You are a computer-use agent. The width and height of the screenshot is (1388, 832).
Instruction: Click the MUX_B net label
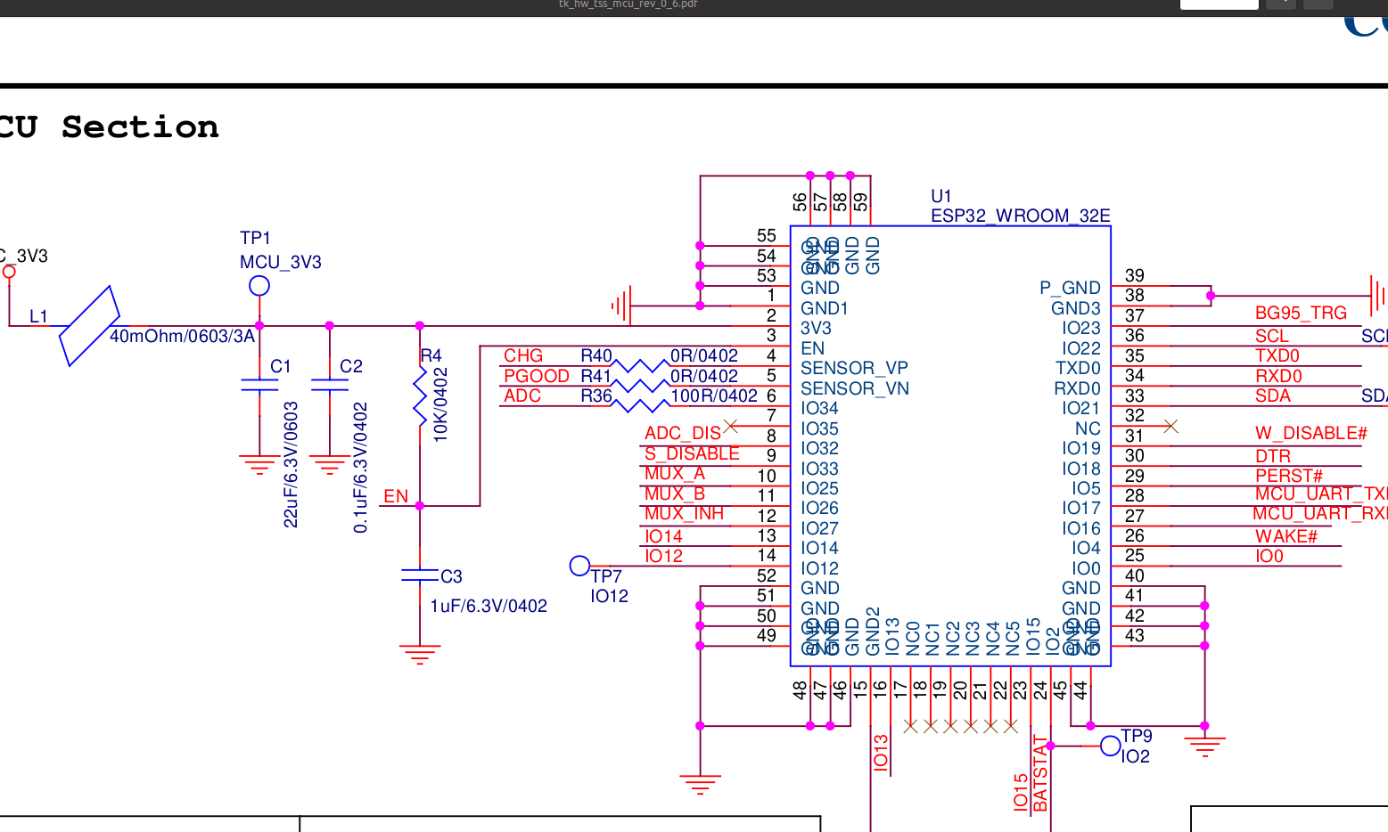pos(675,493)
